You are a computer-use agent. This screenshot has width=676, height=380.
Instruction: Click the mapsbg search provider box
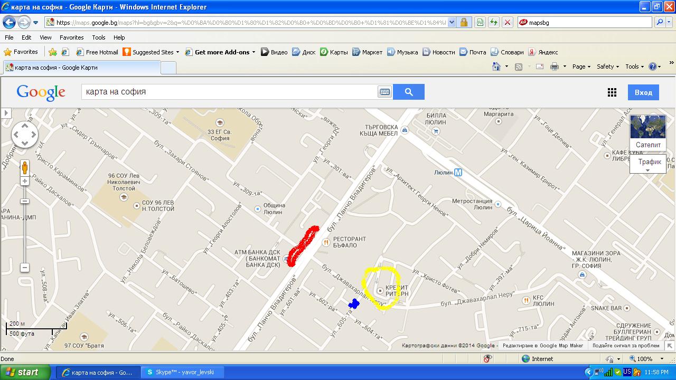point(585,22)
